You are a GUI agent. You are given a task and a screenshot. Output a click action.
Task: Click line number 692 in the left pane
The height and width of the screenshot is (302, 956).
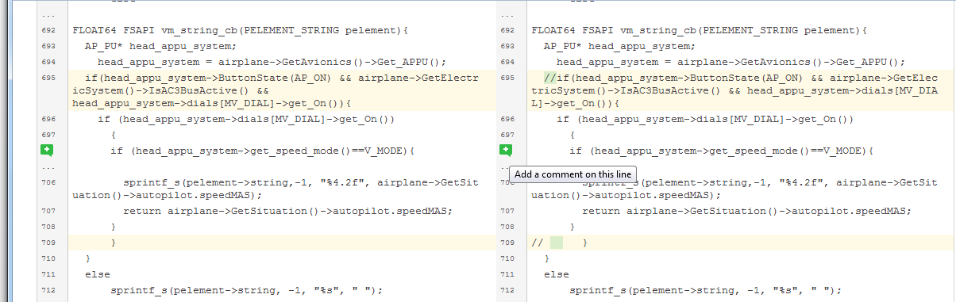48,30
